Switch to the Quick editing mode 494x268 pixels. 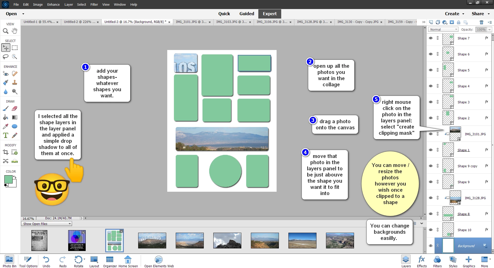tap(224, 14)
